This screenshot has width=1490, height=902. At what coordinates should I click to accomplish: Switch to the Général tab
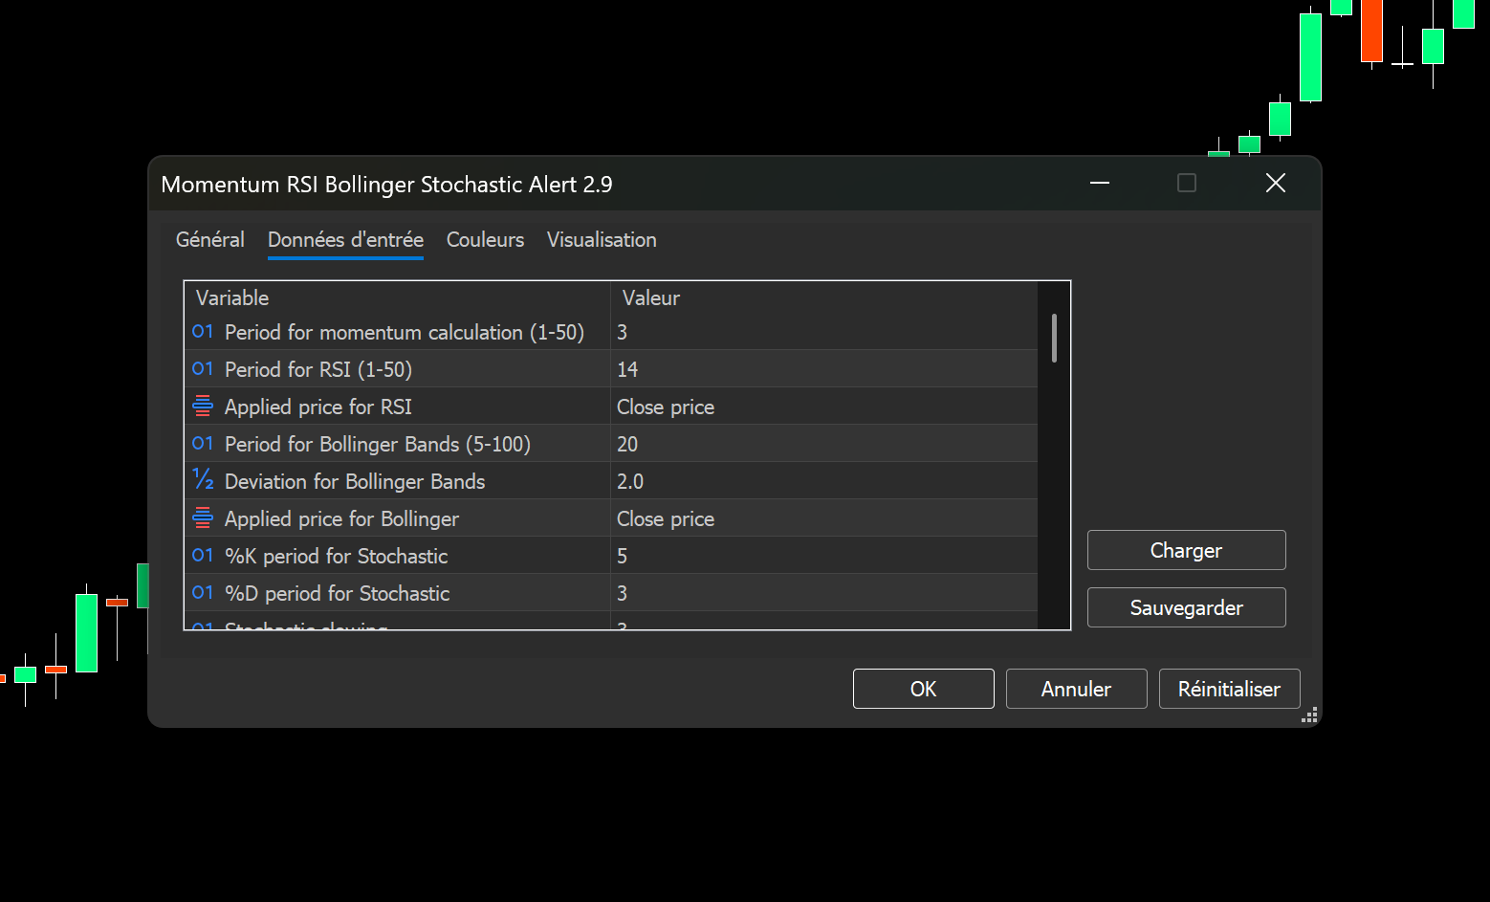[x=209, y=240]
